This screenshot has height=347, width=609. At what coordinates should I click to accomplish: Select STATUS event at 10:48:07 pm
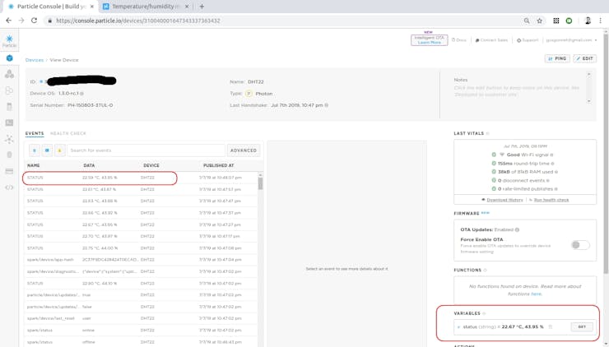pos(141,178)
